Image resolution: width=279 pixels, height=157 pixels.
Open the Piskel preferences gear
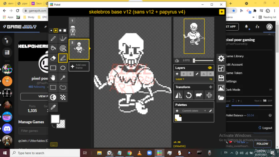click(x=221, y=58)
